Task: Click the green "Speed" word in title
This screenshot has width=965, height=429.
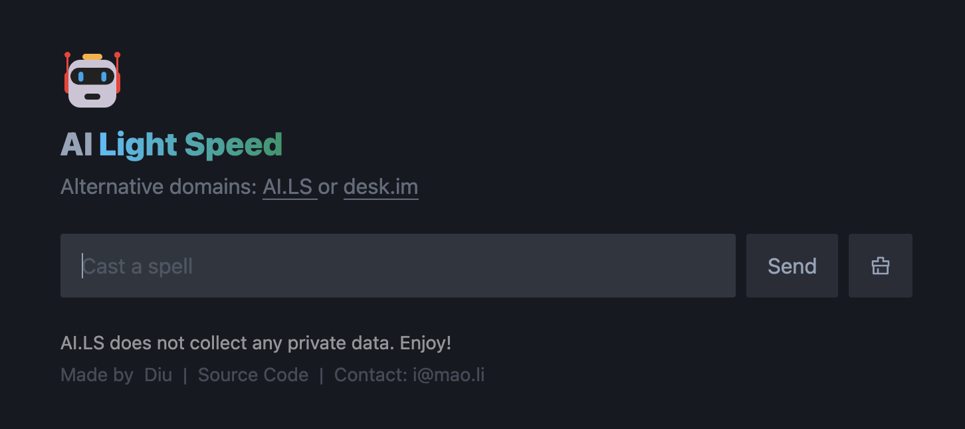Action: pyautogui.click(x=233, y=145)
